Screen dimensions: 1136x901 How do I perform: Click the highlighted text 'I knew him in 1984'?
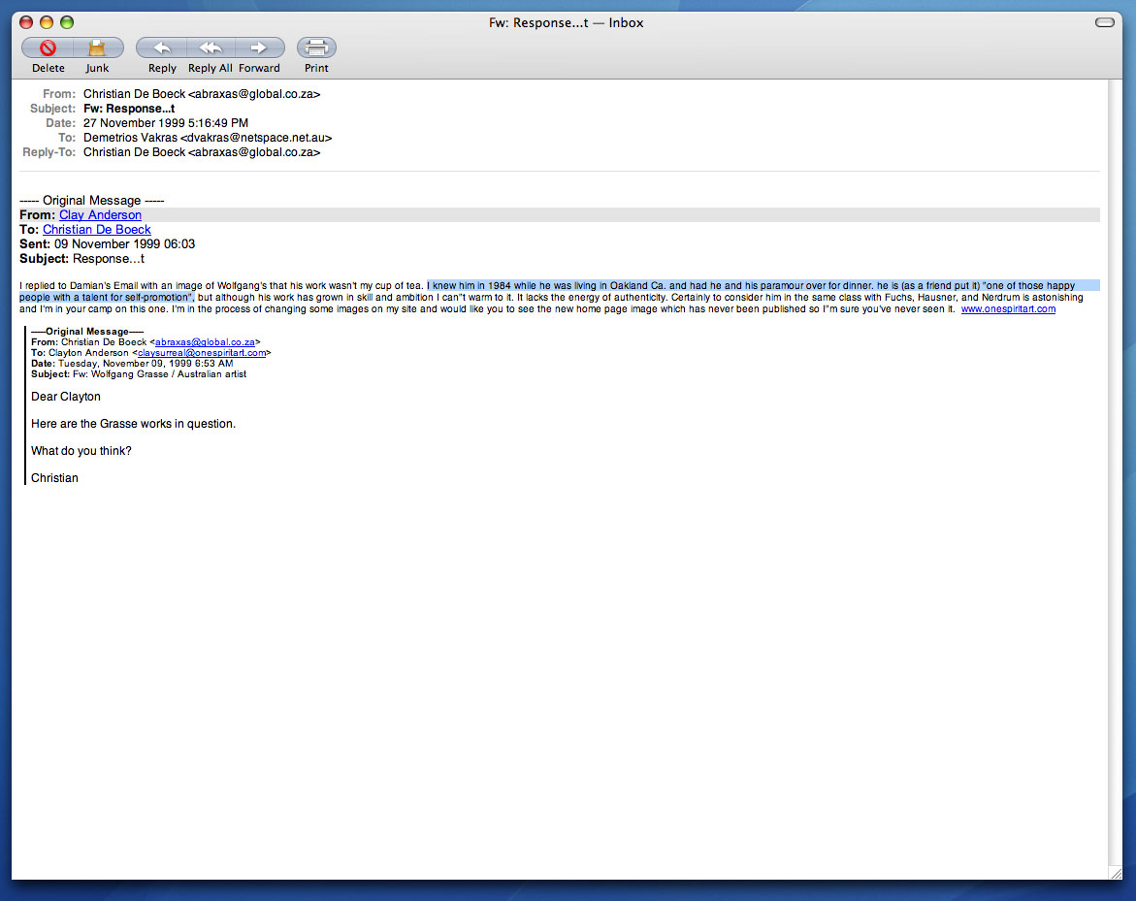pyautogui.click(x=469, y=286)
